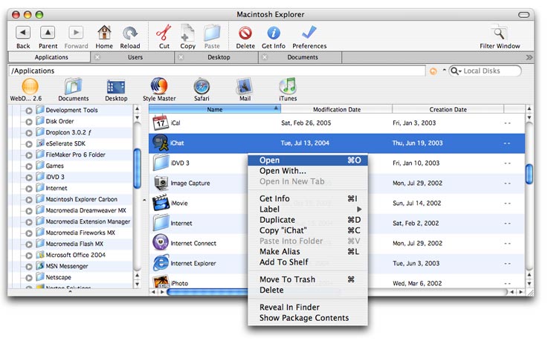
Task: Select the Image Capture icon
Action: pyautogui.click(x=161, y=183)
